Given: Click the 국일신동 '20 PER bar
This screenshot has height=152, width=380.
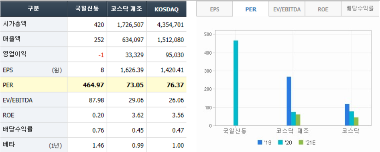Looking at the screenshot, I should [236, 83].
